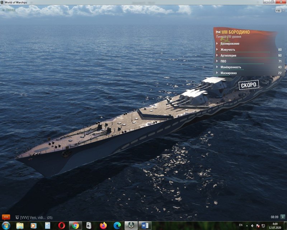Select the World of Warships taskbar icon

(131, 226)
